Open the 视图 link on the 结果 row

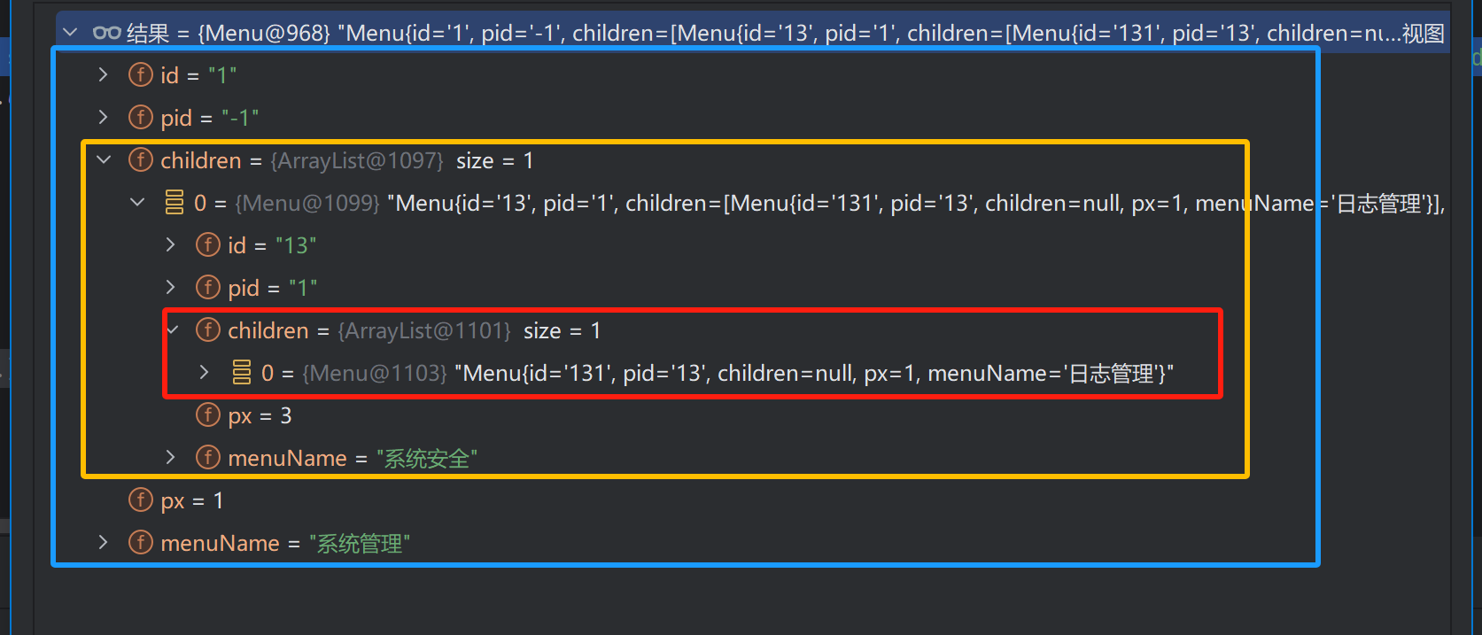tap(1424, 34)
